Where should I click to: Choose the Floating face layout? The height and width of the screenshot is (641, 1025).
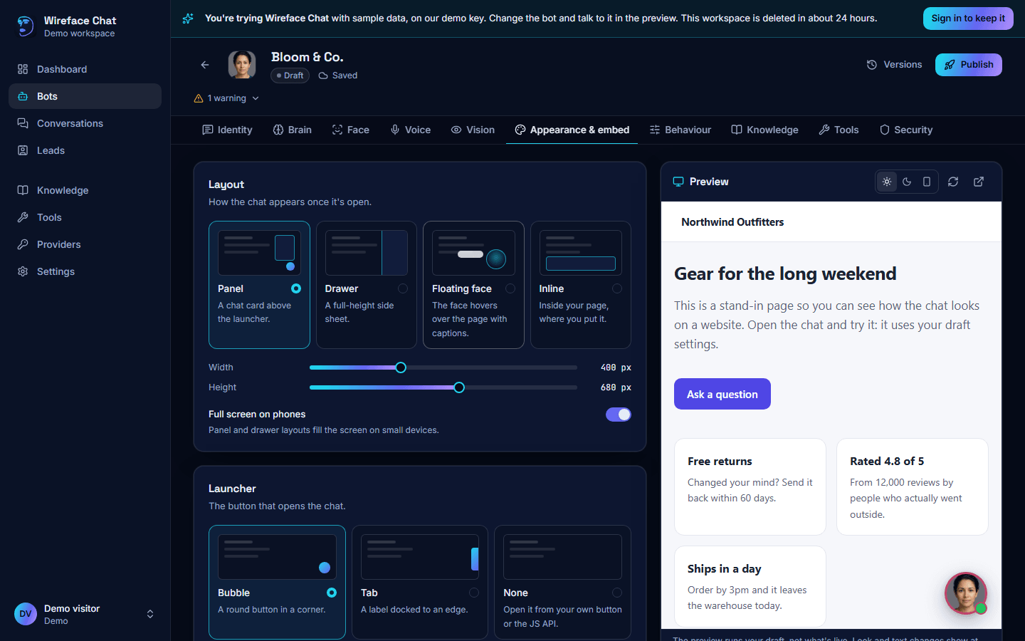[x=473, y=285]
